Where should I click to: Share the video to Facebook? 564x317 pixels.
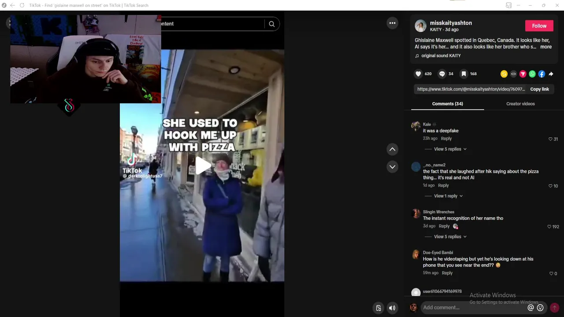click(542, 74)
